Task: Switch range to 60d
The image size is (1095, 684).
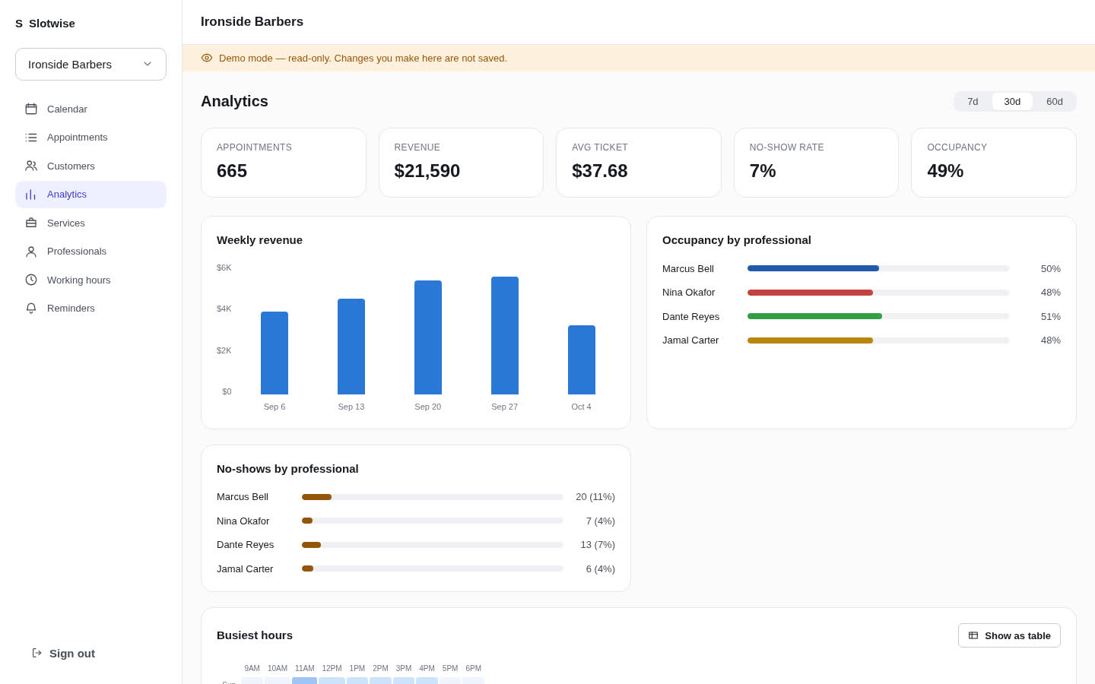Action: click(x=1055, y=102)
